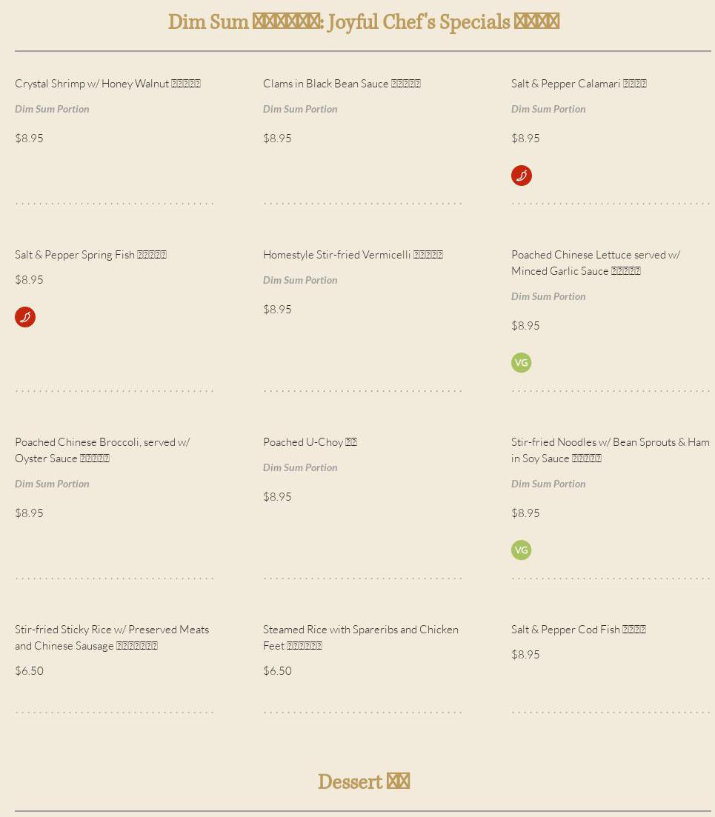Open the Crystal Shrimp w/ Honey Walnut item

(107, 84)
